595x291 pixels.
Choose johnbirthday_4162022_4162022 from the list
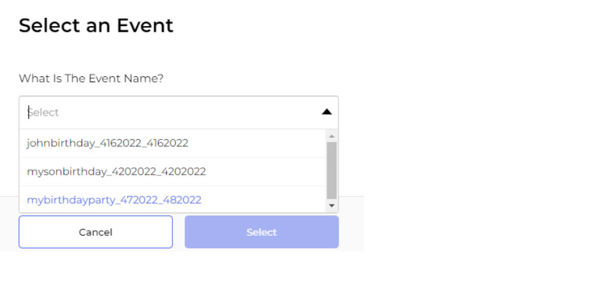pyautogui.click(x=108, y=143)
